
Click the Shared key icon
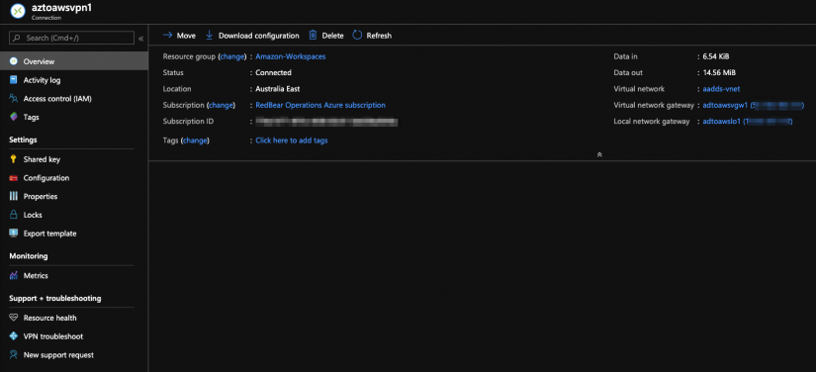coord(14,159)
